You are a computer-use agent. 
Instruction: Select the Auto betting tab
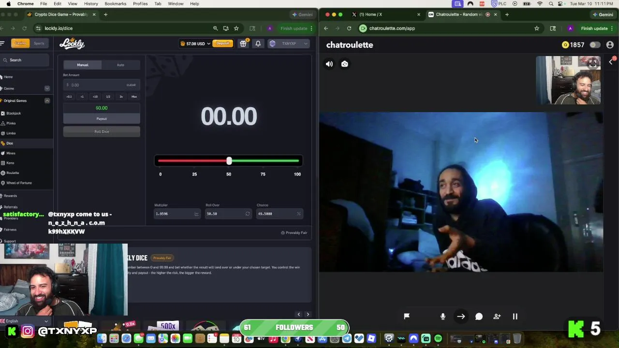click(x=120, y=65)
